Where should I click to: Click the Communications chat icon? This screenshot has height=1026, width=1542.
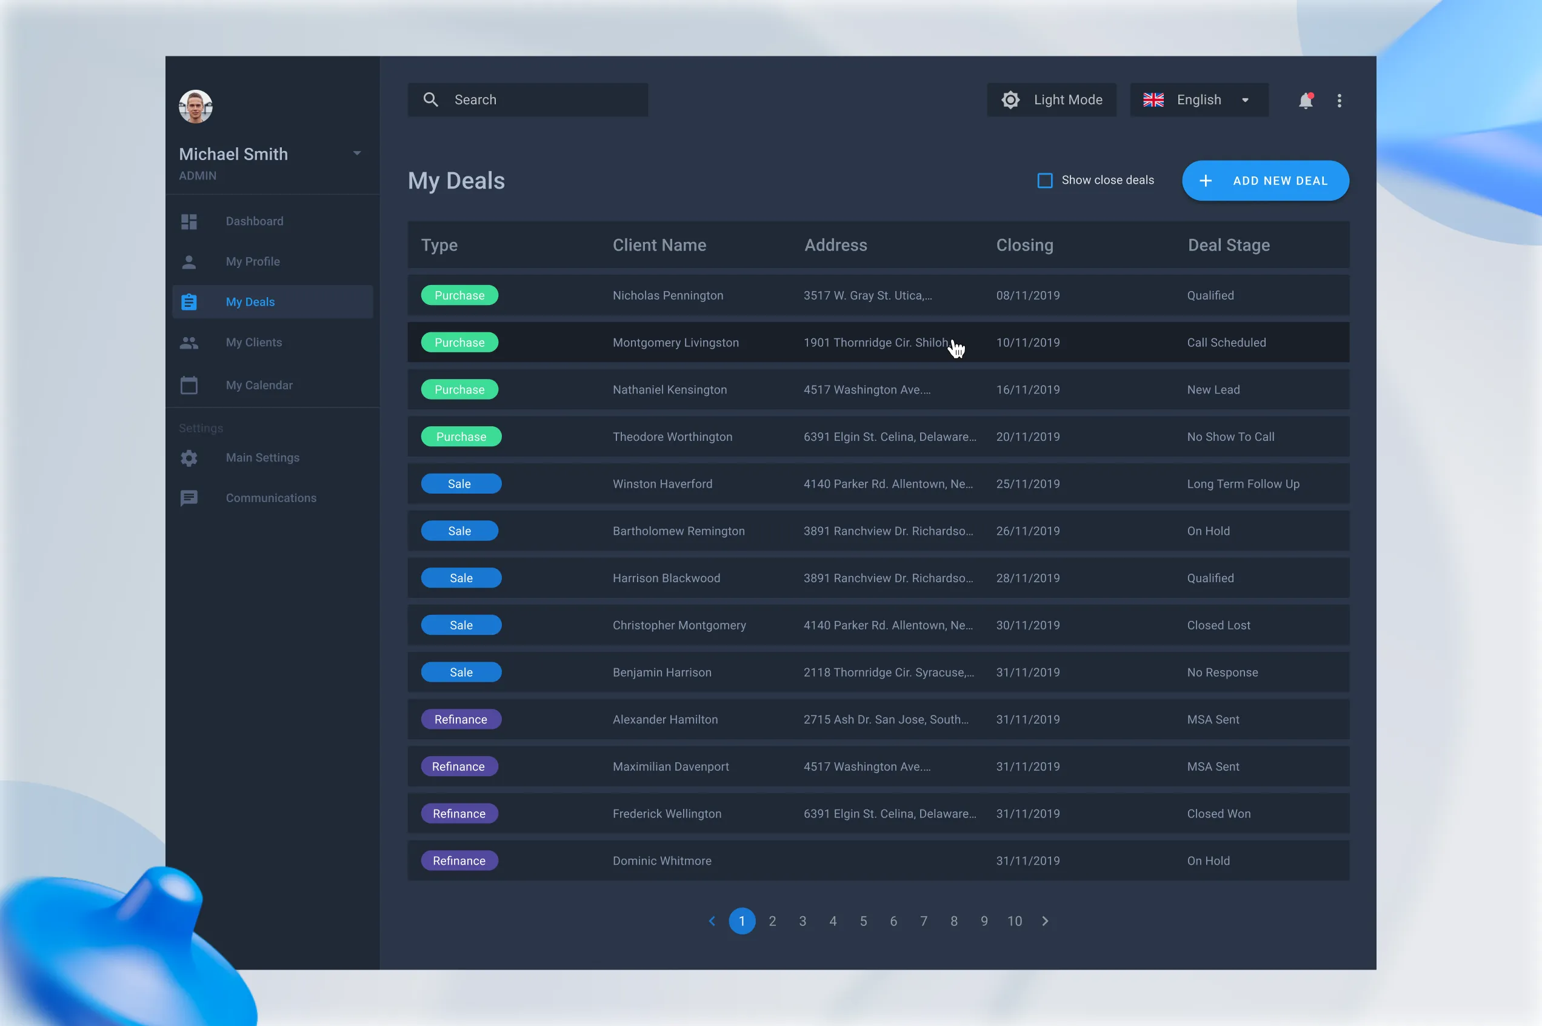189,498
